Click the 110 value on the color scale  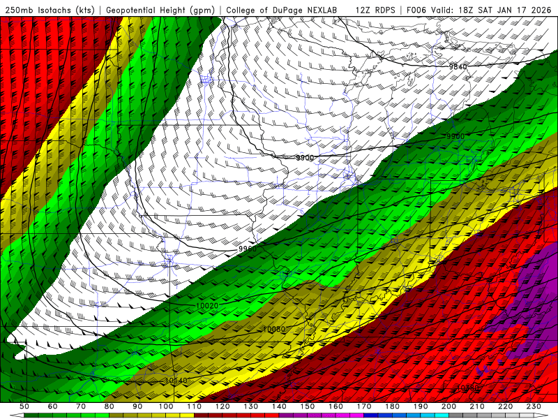pyautogui.click(x=194, y=406)
